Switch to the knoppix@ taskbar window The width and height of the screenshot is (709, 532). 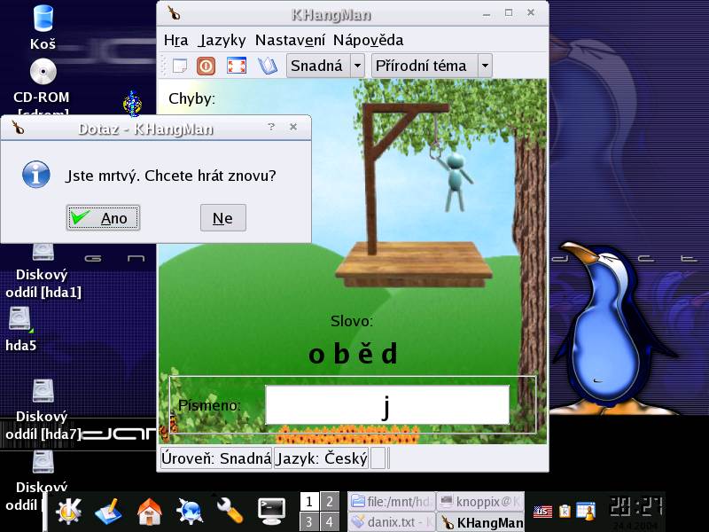point(480,502)
